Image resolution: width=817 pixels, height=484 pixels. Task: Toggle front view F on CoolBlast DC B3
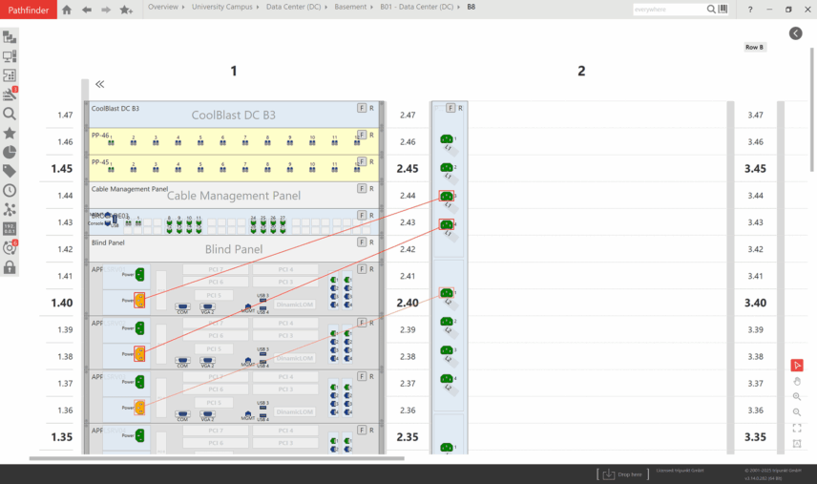pyautogui.click(x=362, y=108)
